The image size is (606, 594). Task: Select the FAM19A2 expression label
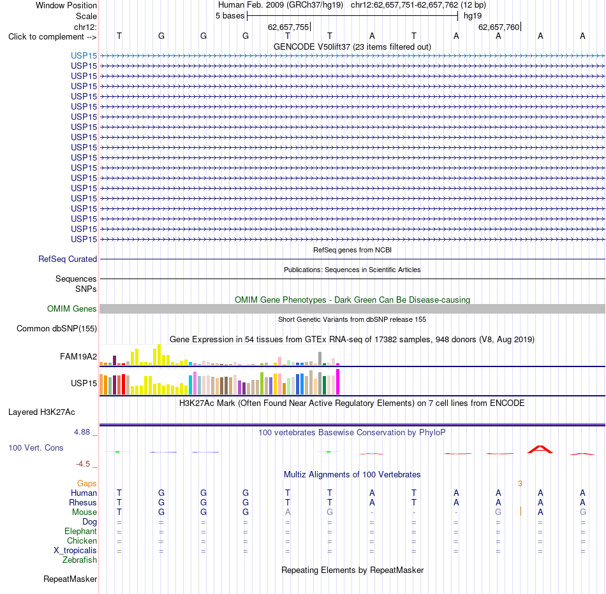point(78,356)
